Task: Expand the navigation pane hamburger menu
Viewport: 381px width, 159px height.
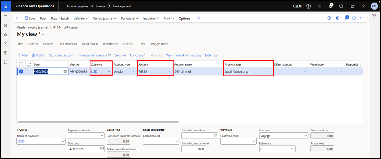Action: tap(5, 16)
